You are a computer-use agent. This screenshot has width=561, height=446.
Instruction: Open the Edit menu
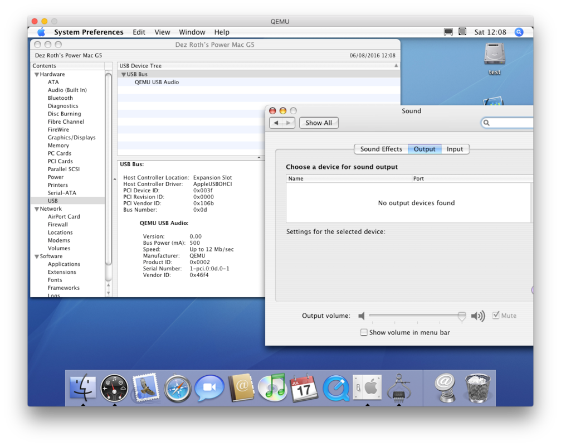[x=139, y=32]
